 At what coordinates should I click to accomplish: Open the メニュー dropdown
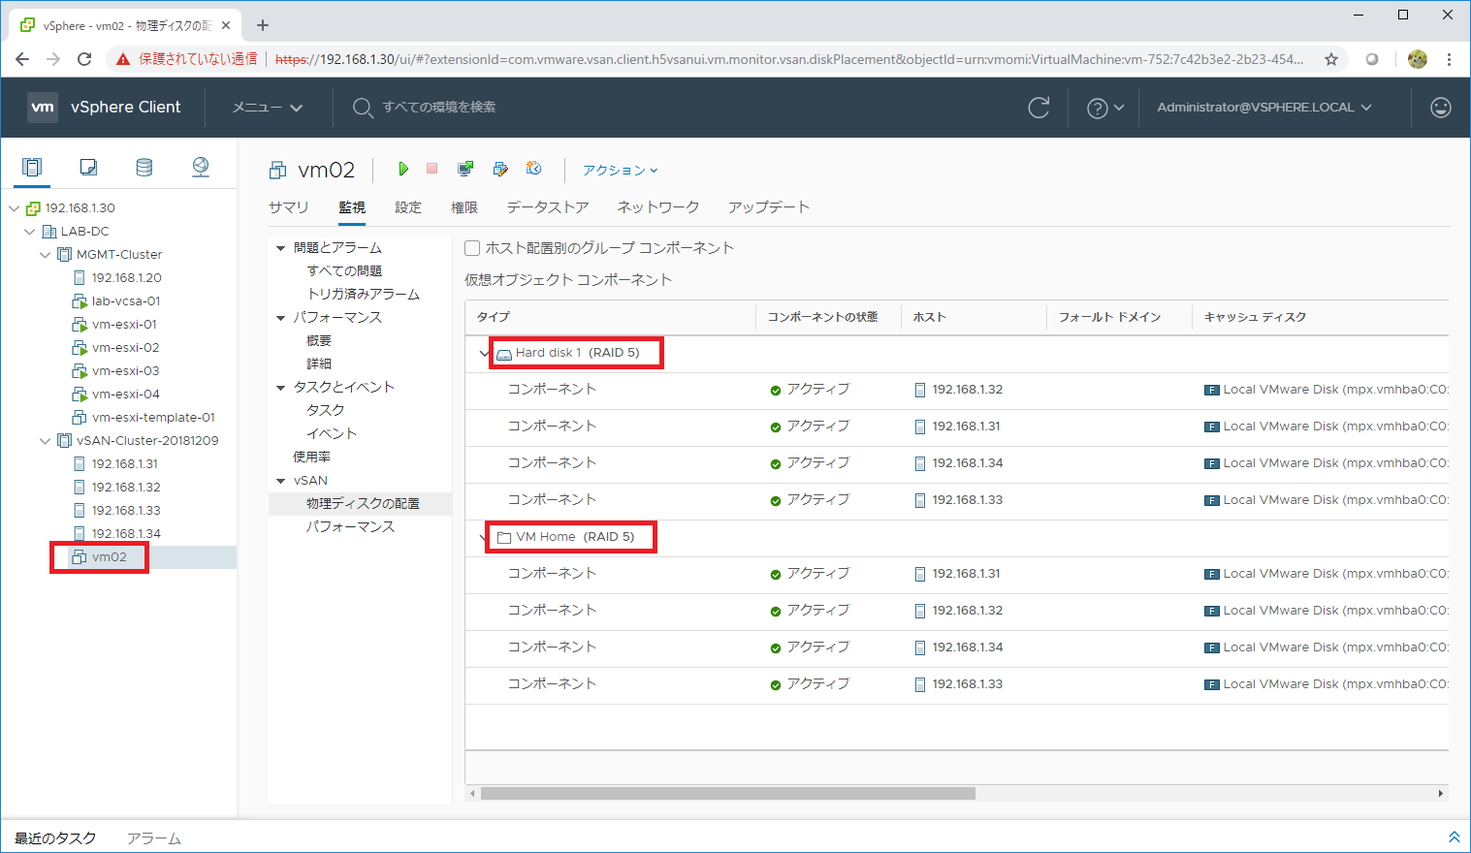[x=268, y=108]
